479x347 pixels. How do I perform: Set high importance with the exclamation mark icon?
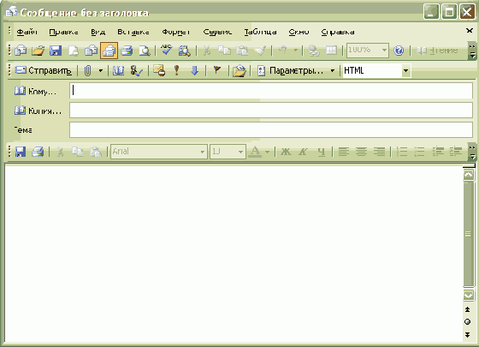click(176, 70)
